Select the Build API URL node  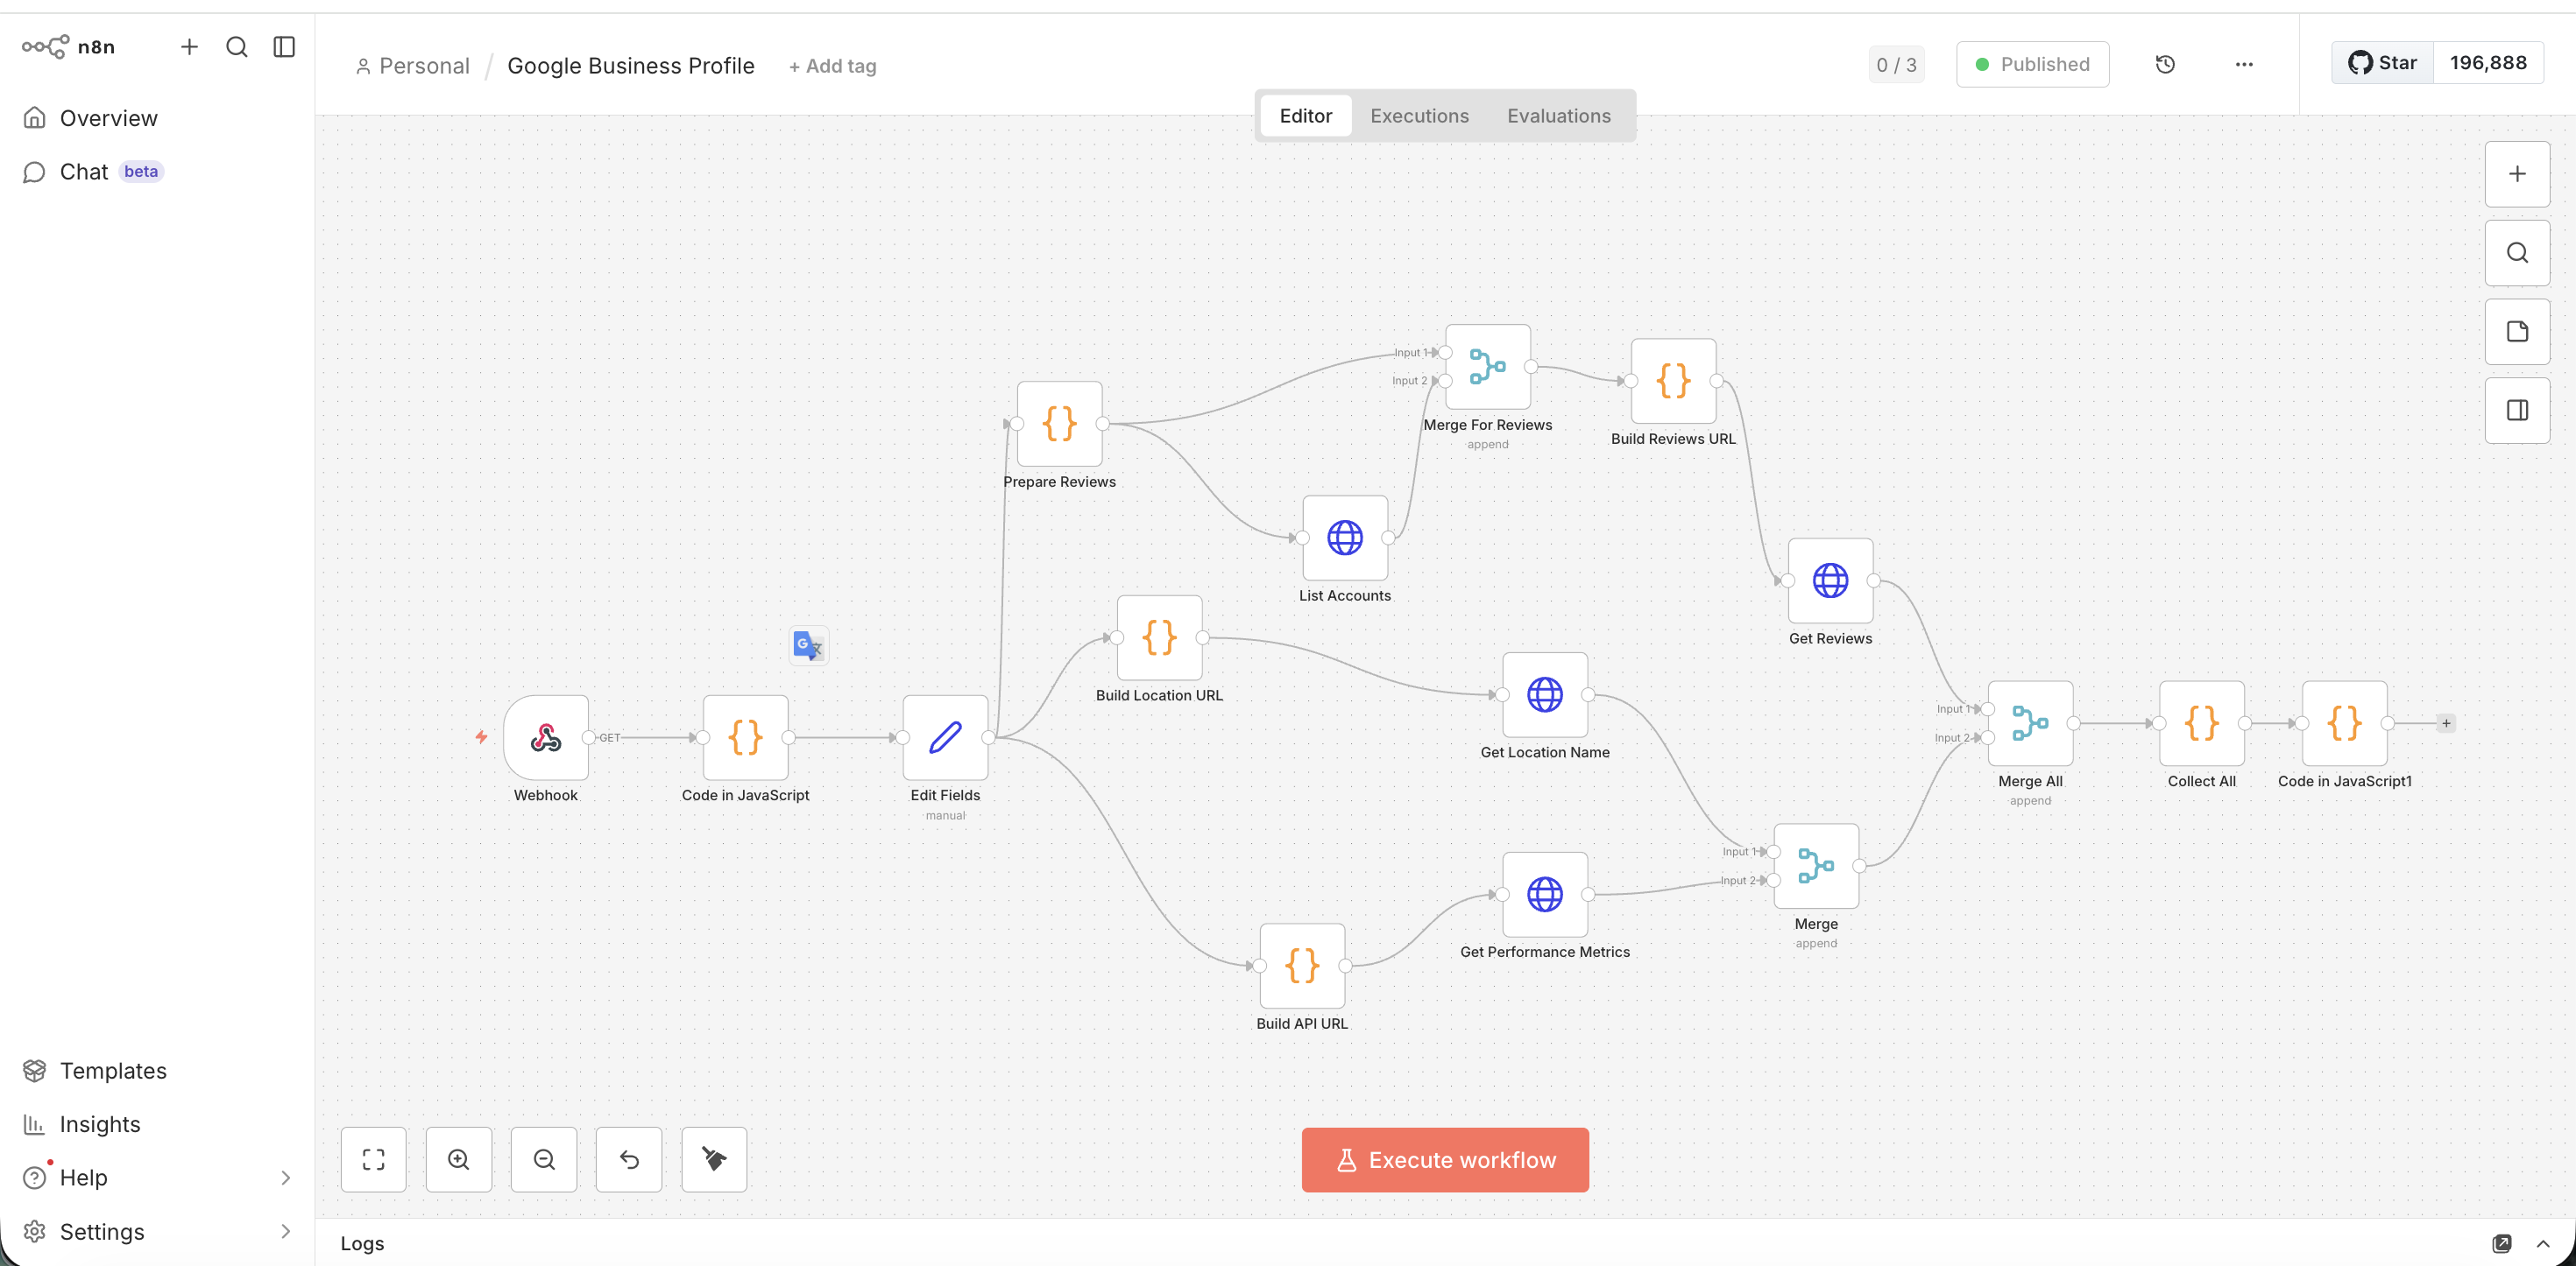(x=1302, y=965)
